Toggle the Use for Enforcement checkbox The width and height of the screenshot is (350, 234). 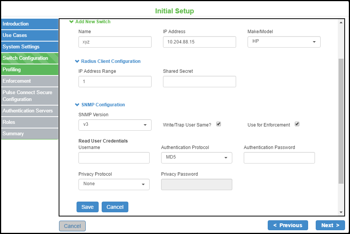click(x=297, y=124)
